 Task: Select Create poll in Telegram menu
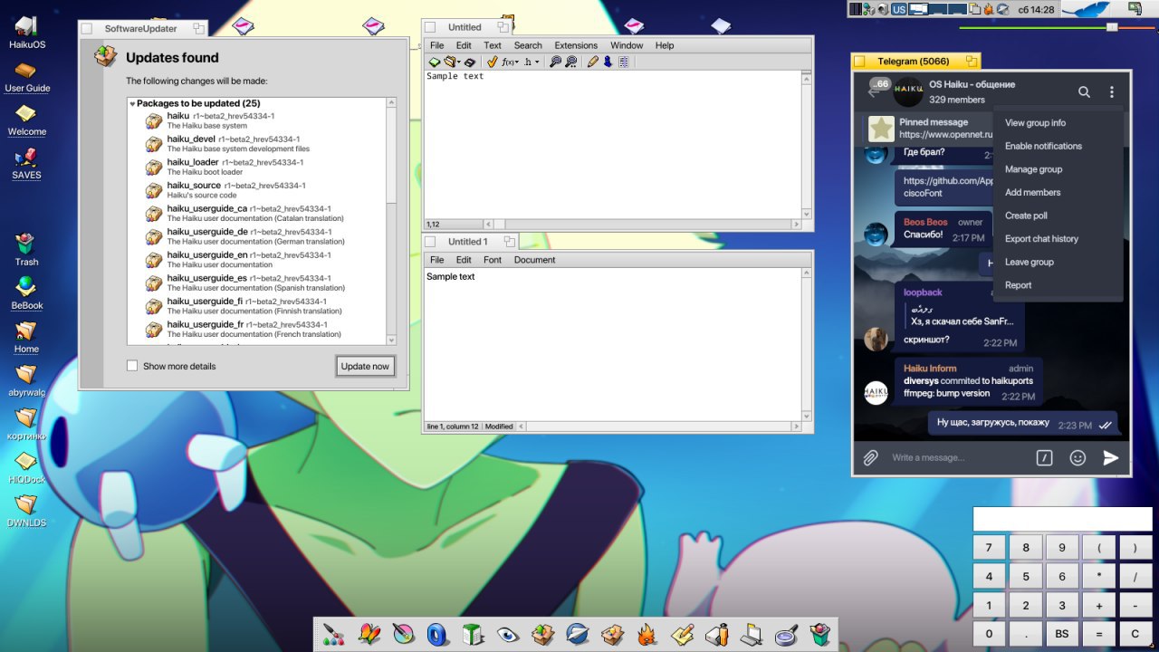tap(1058, 216)
